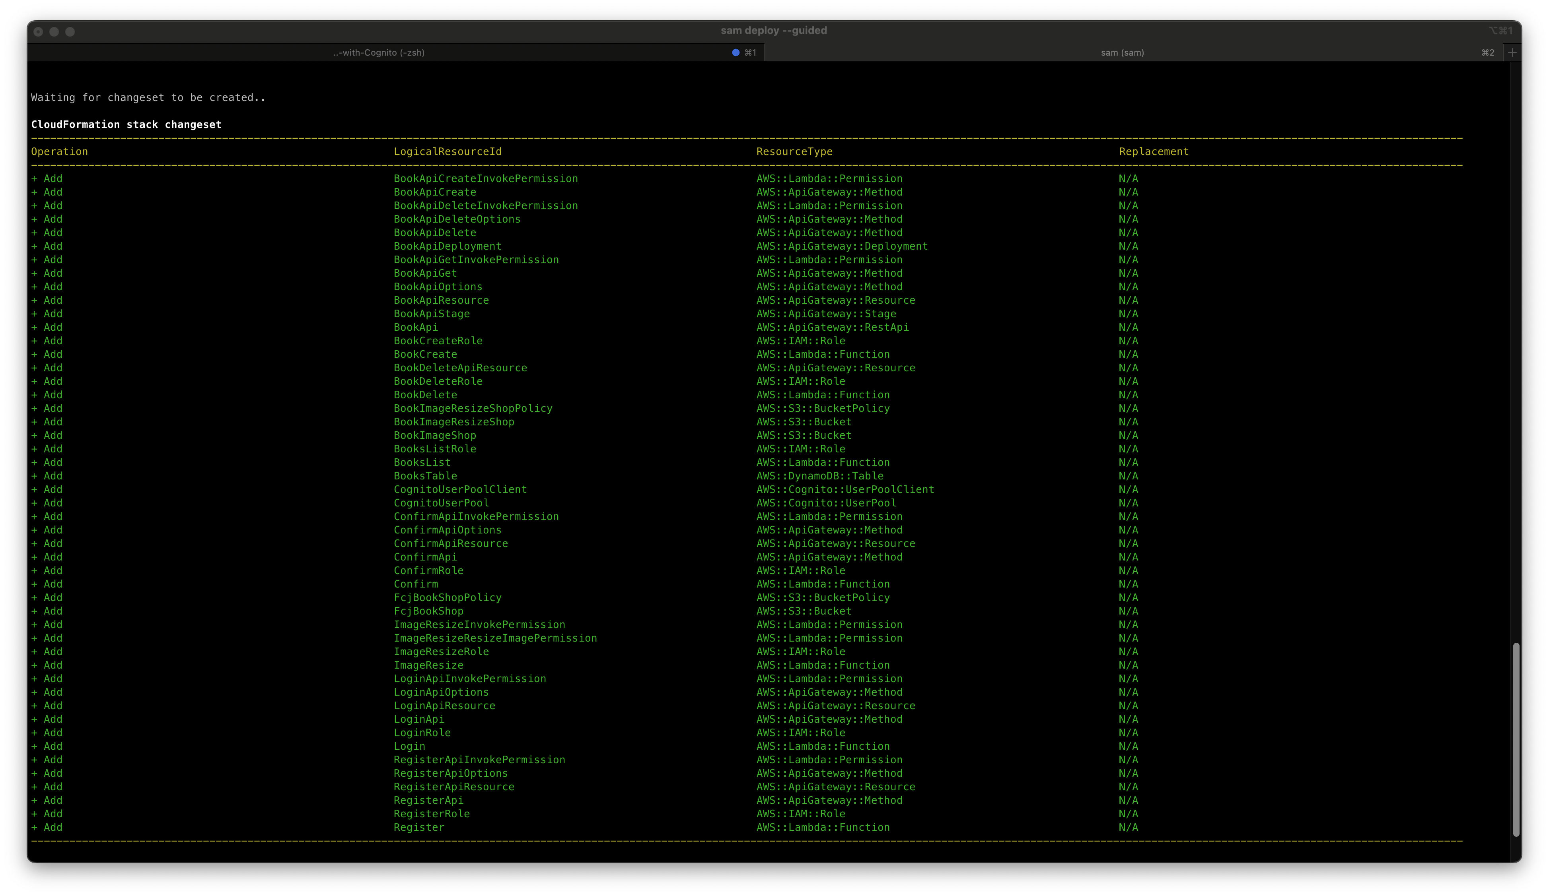This screenshot has height=896, width=1549.
Task: Select LoginApiInvokePermission resource id
Action: [470, 679]
